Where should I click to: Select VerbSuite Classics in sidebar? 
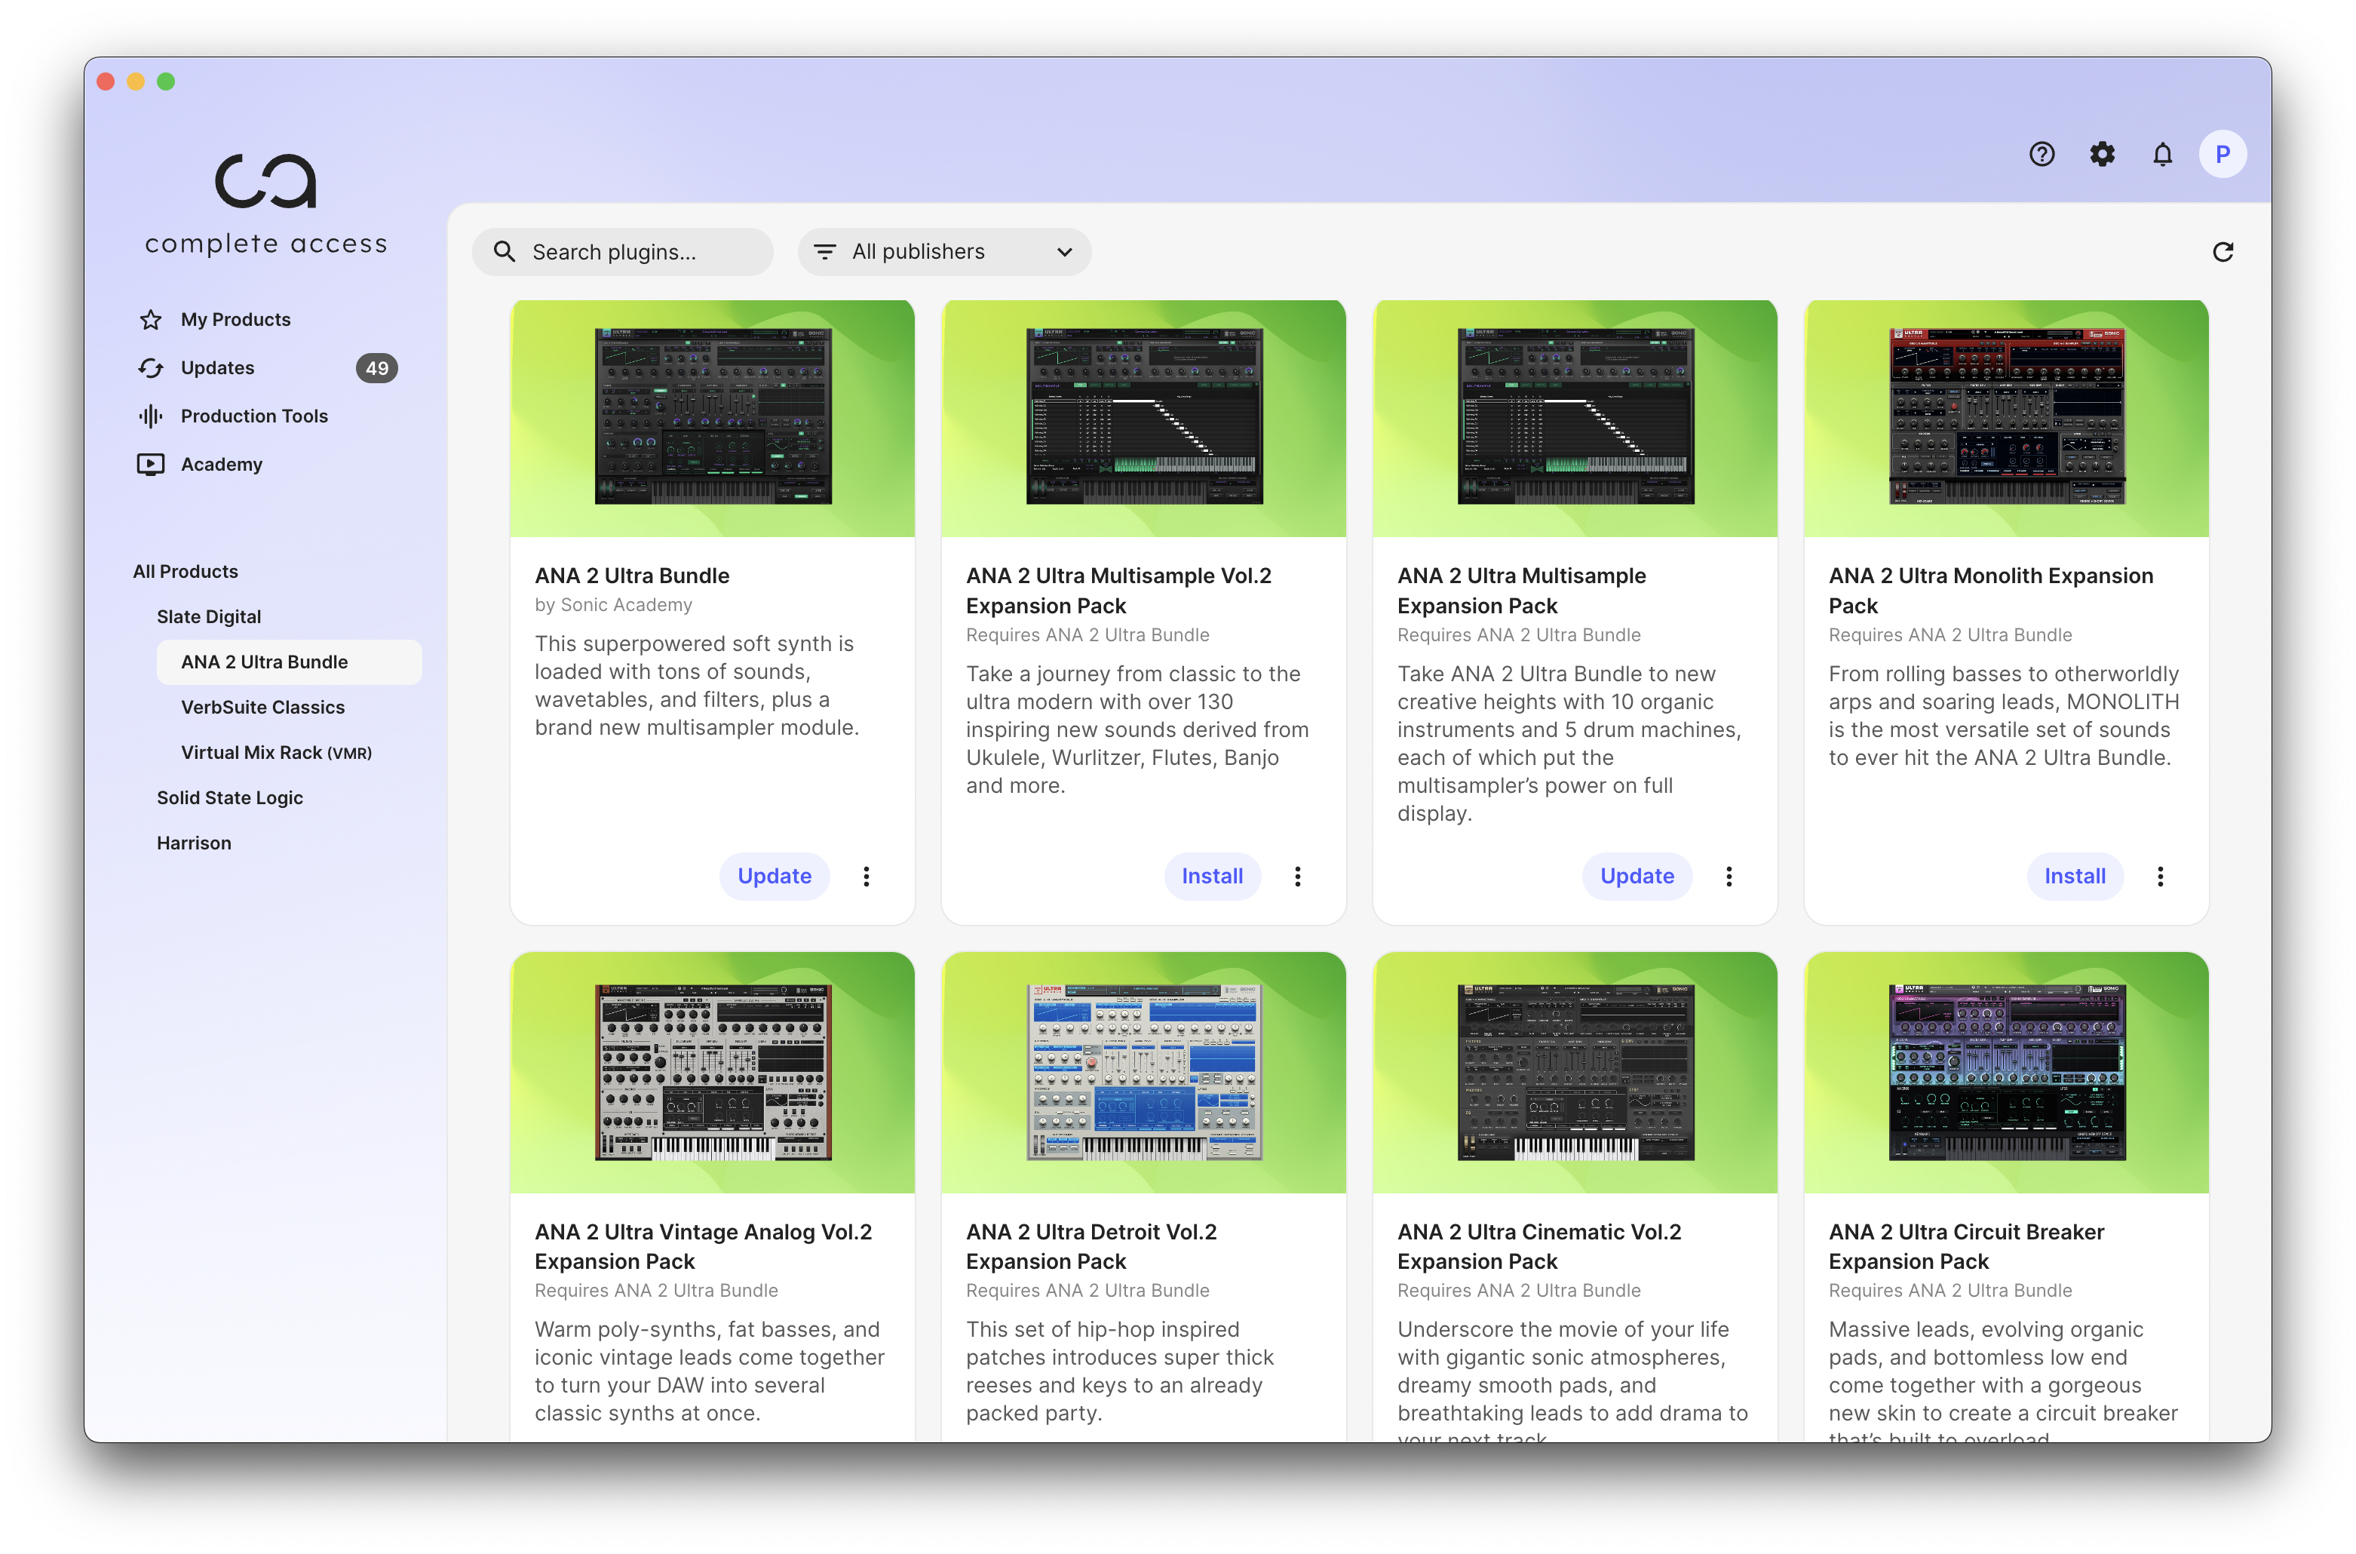pyautogui.click(x=262, y=708)
